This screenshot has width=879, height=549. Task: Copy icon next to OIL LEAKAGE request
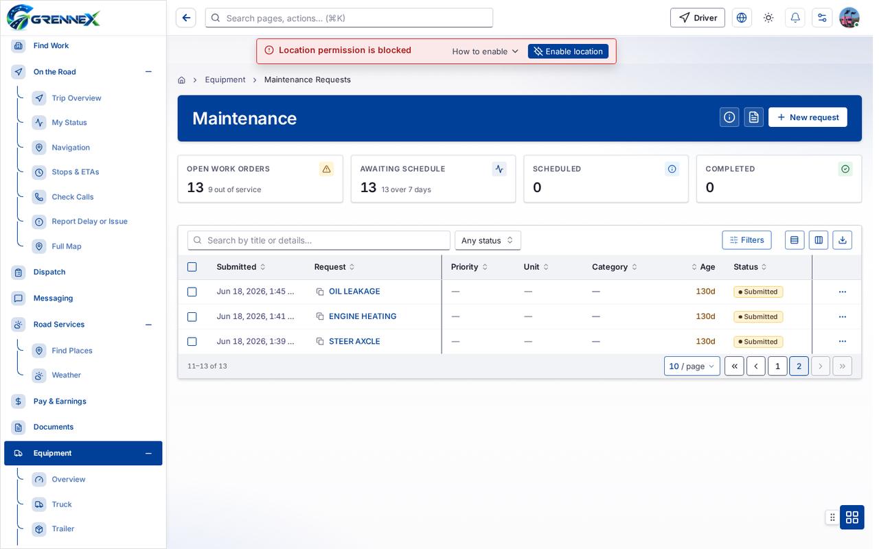tap(320, 292)
